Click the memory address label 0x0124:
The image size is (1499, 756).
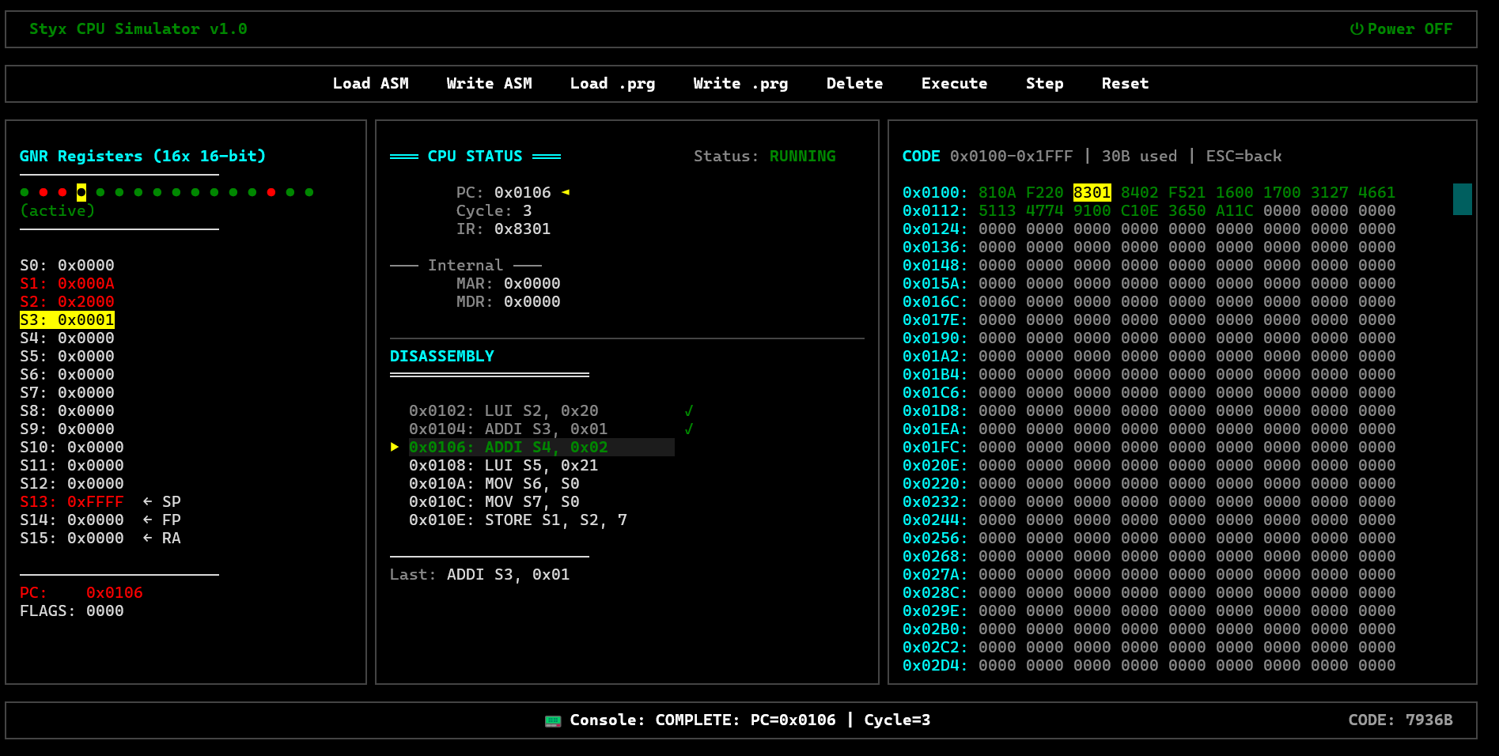(935, 229)
